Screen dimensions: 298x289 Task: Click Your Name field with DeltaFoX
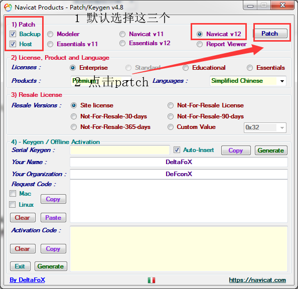[x=179, y=162]
